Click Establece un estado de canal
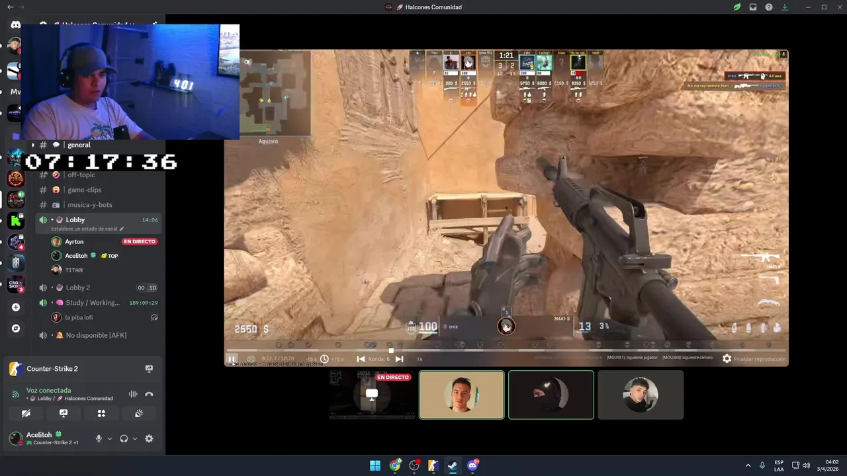The width and height of the screenshot is (847, 476). coord(84,229)
